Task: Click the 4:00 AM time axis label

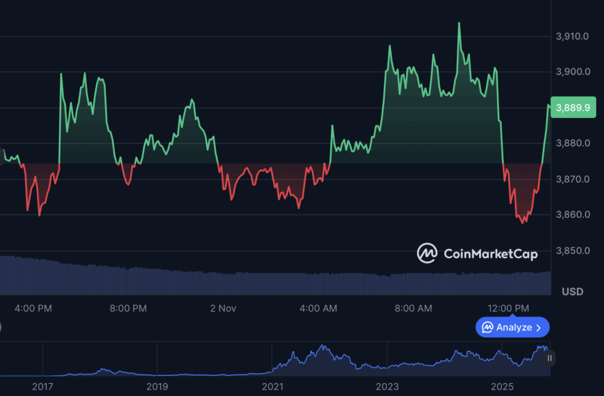Action: coord(319,308)
